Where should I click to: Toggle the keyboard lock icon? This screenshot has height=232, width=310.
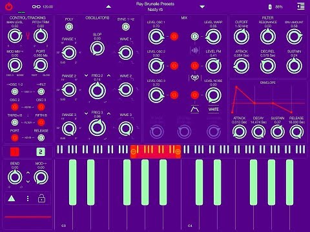[x=41, y=198]
